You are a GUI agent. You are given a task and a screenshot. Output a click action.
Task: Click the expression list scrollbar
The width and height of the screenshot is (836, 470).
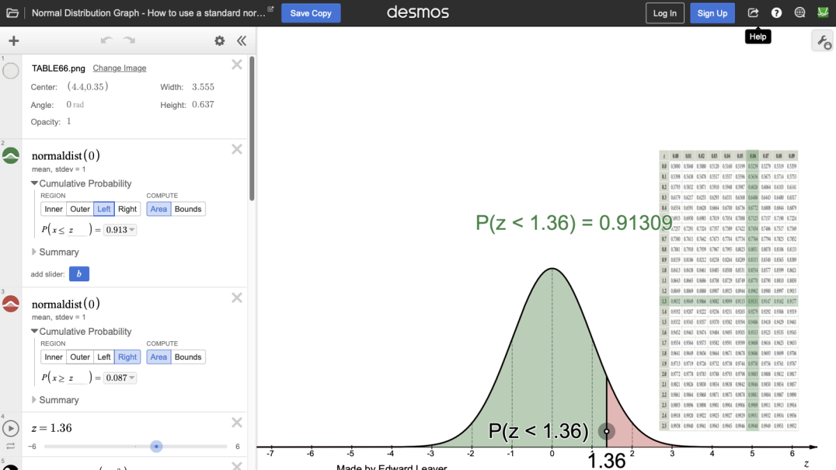click(251, 129)
